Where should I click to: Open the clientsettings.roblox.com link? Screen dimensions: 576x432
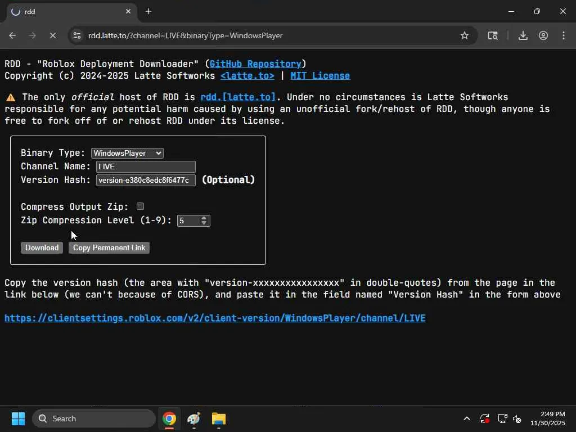[x=215, y=318]
